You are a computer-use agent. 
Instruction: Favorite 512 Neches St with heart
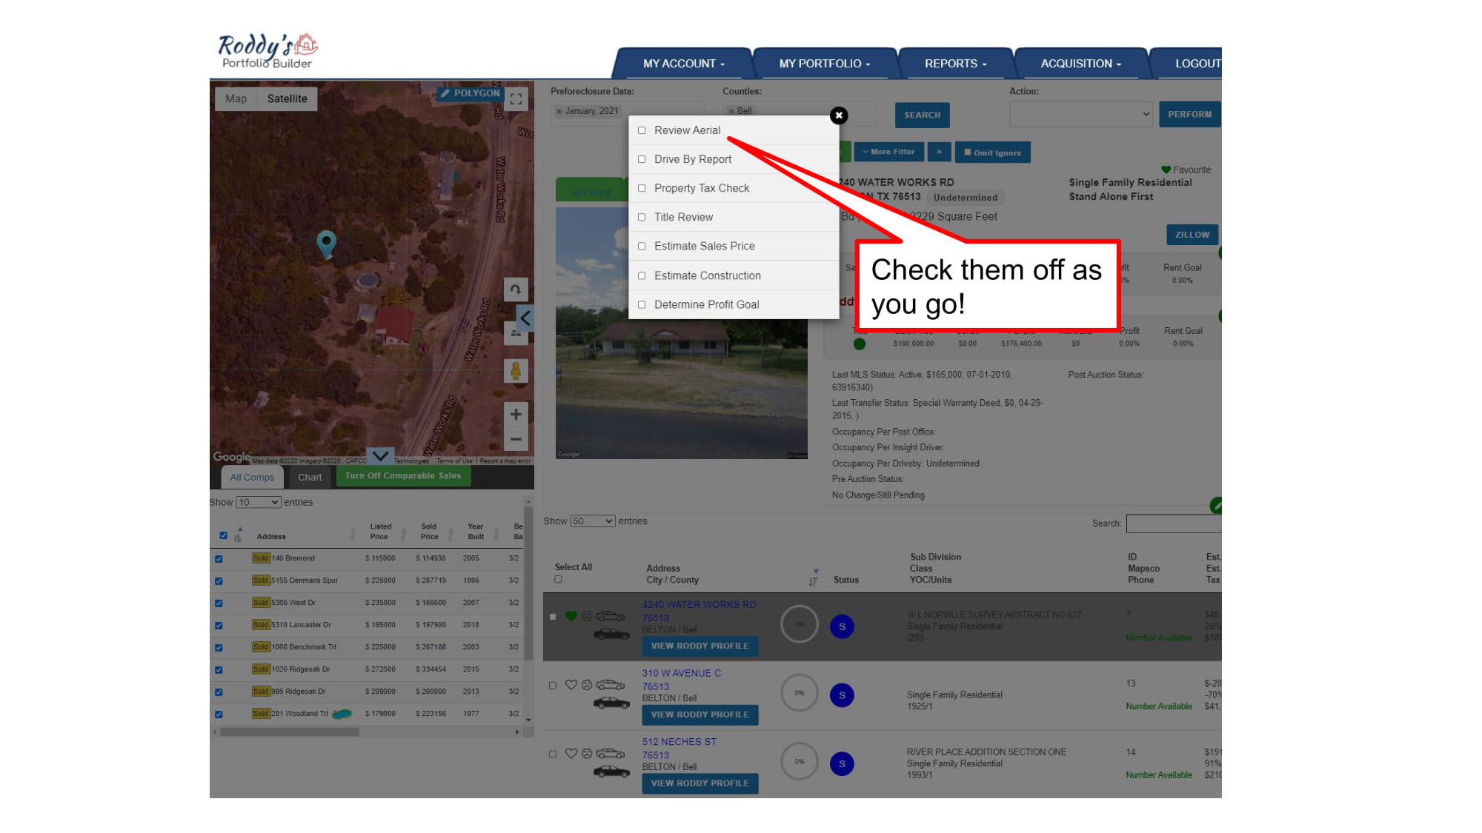[x=571, y=754]
